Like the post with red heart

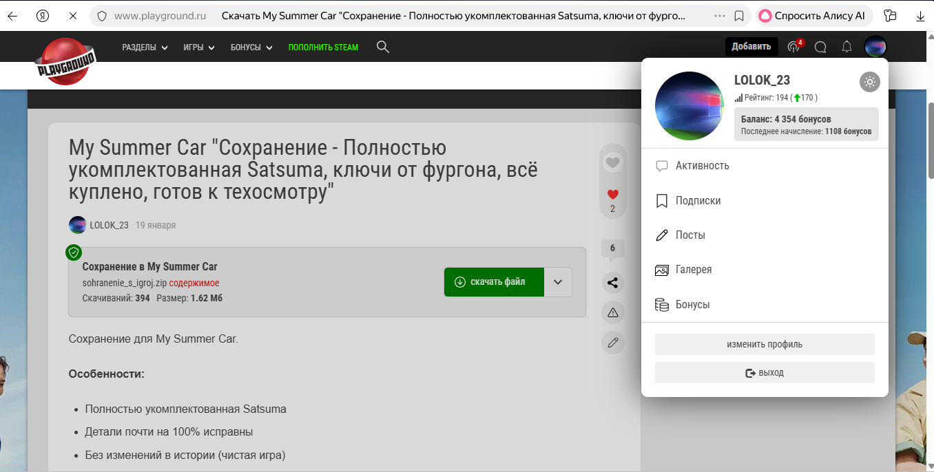(612, 195)
